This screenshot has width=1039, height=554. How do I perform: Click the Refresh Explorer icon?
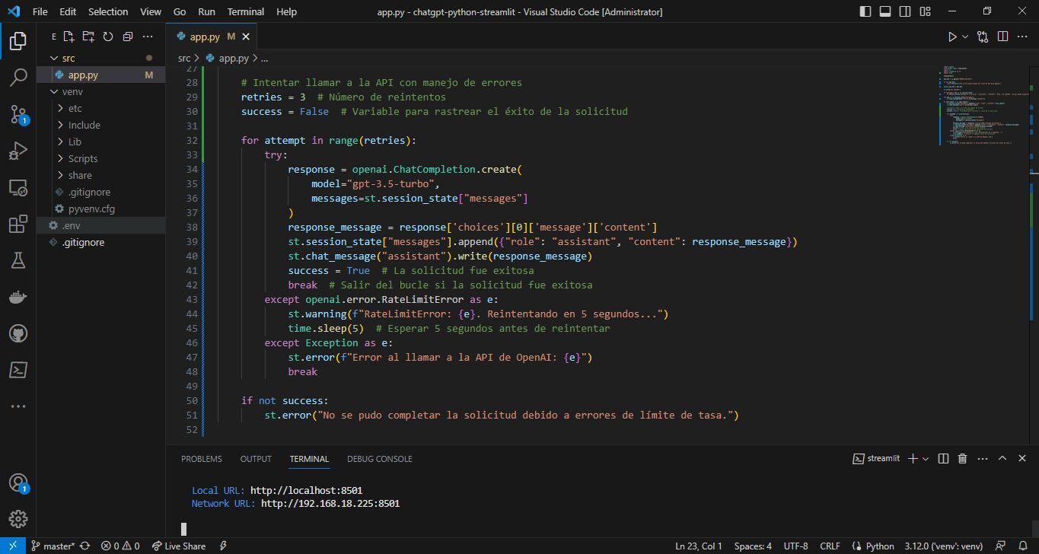click(x=107, y=36)
